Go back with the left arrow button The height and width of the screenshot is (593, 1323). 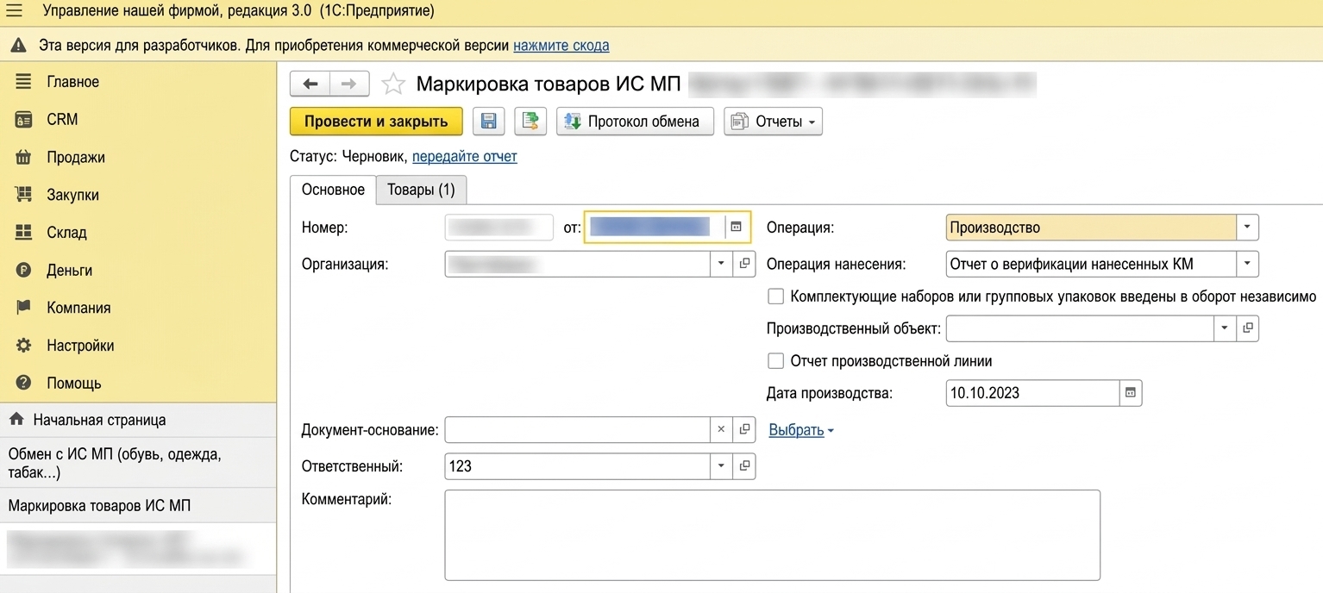point(310,84)
